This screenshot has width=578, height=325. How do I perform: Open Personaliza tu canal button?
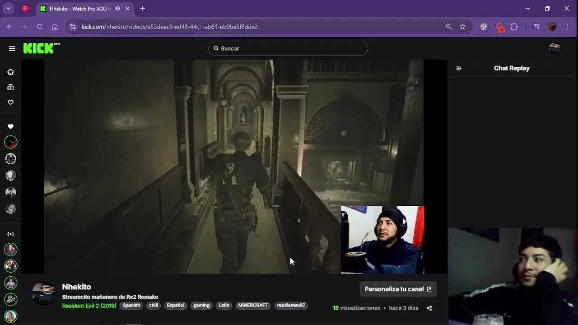pyautogui.click(x=398, y=289)
